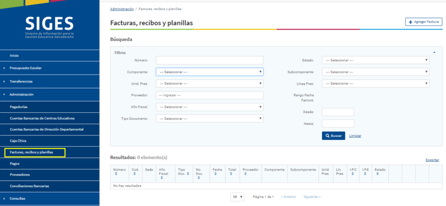This screenshot has height=206, width=446.
Task: Focus the Número input field
Action: (x=210, y=60)
